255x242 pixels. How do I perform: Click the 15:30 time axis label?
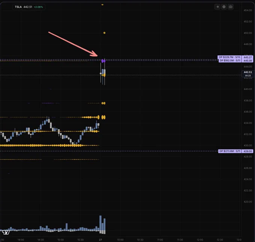81,240
